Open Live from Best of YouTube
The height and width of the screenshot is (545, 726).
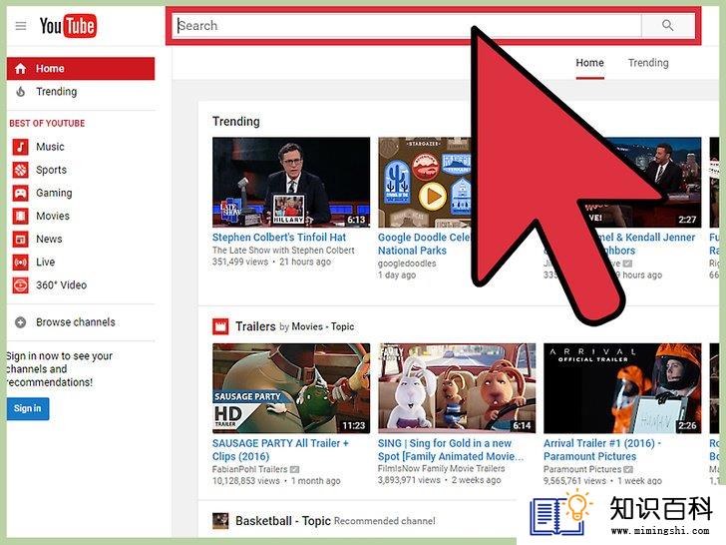[46, 263]
